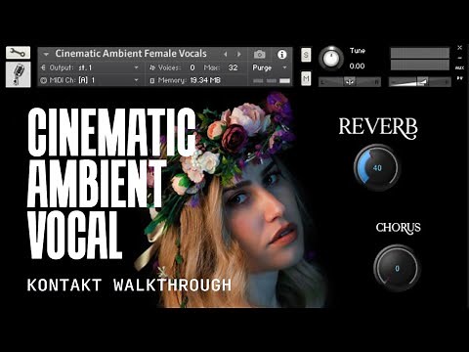Viewport: 469px width, 352px height.
Task: Click the Max voices value 32
Action: (x=233, y=67)
